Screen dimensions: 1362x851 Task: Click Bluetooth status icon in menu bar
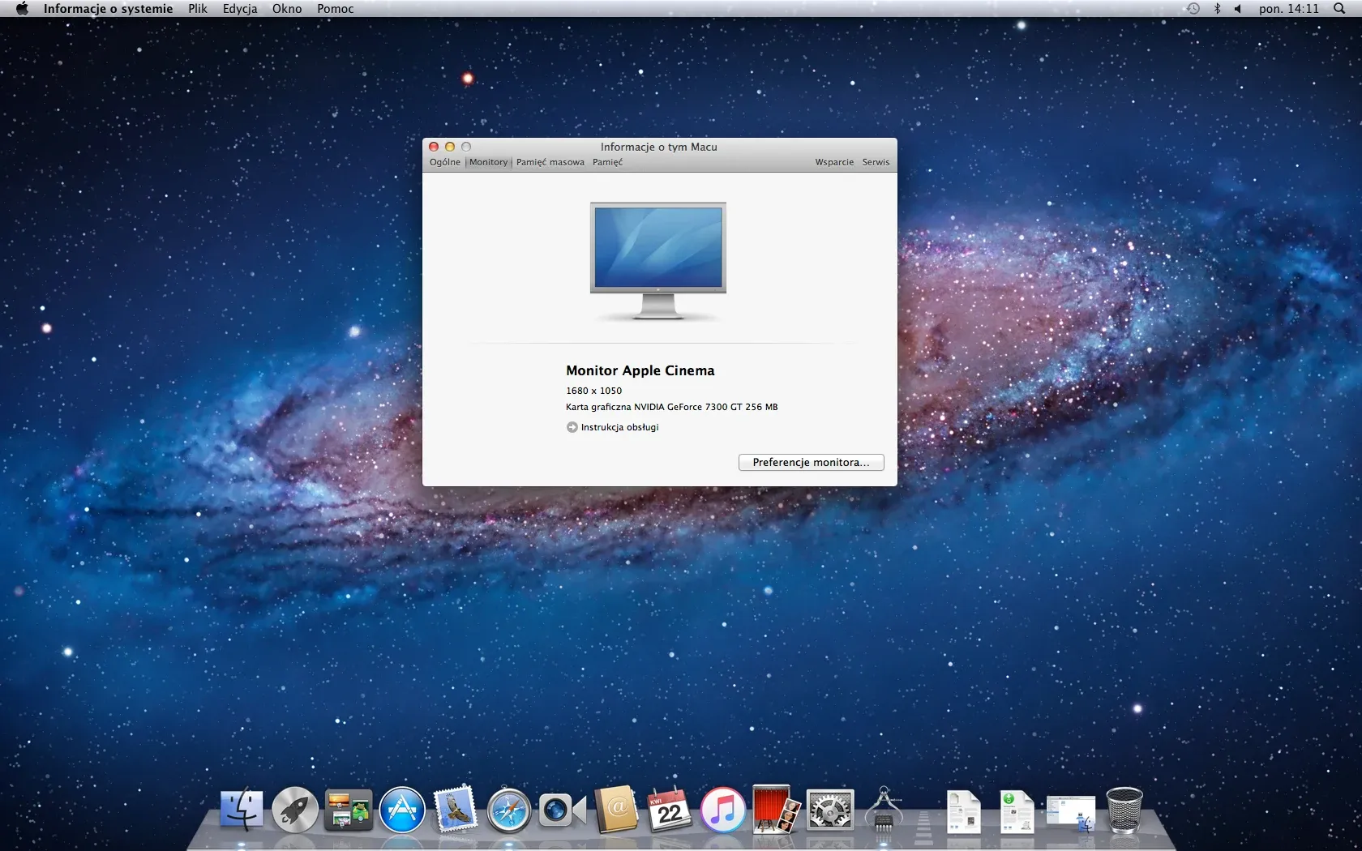[x=1217, y=9]
